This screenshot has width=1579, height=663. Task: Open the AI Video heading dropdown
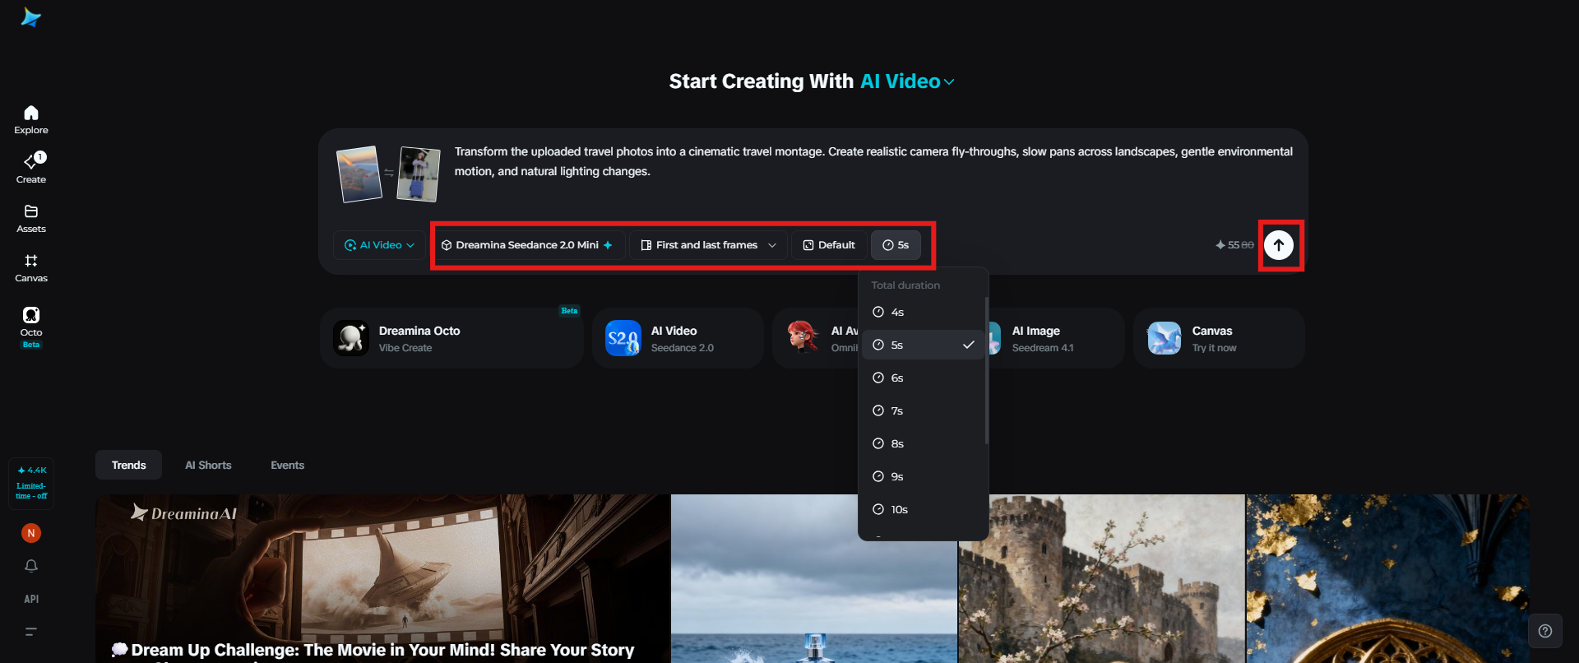point(907,81)
